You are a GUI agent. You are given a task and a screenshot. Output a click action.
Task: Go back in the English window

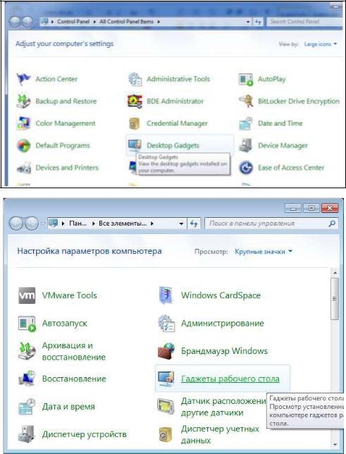point(15,22)
